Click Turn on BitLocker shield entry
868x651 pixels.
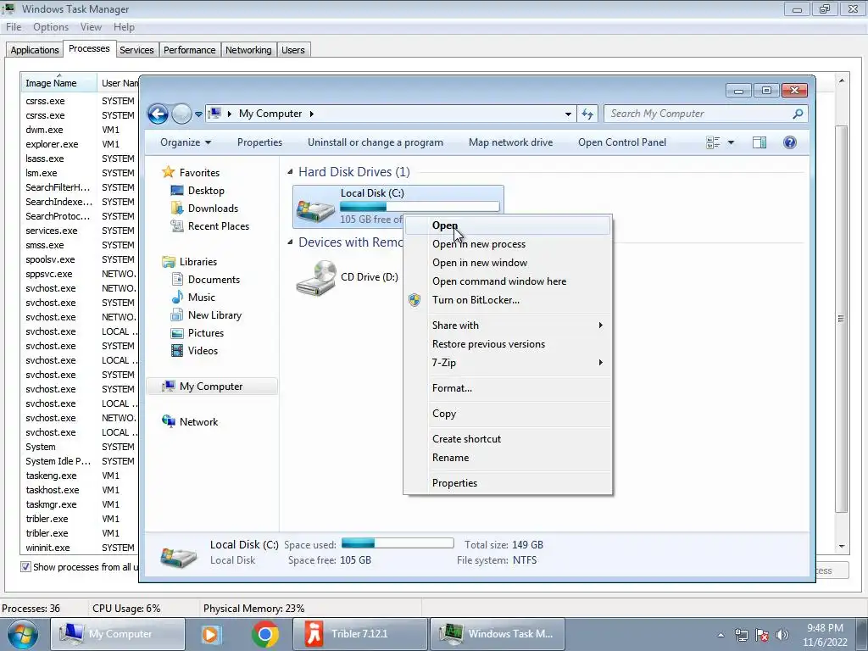pos(508,300)
